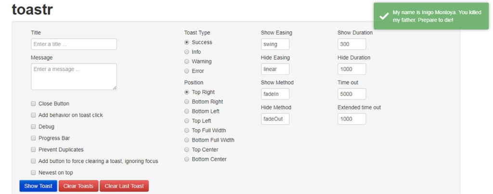Check the Prevent Duplicates option
This screenshot has height=194, width=493.
pyautogui.click(x=34, y=150)
